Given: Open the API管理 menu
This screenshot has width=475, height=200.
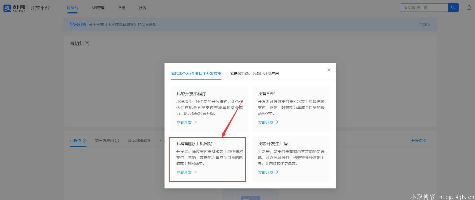Looking at the screenshot, I should 98,8.
